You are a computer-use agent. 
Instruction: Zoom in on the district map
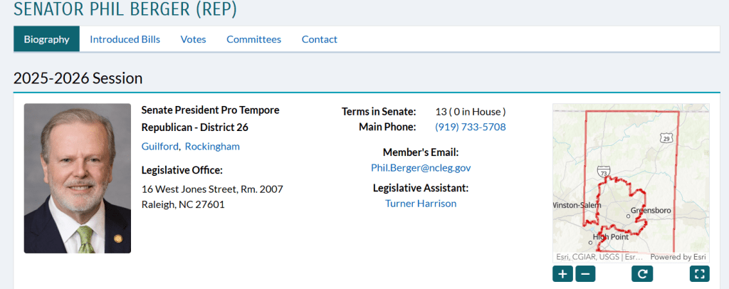pyautogui.click(x=562, y=274)
